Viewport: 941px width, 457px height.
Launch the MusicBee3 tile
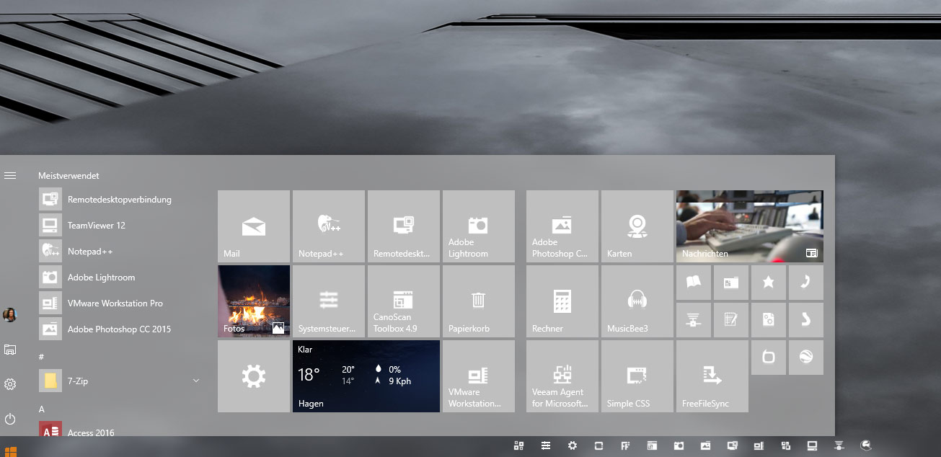(x=637, y=301)
